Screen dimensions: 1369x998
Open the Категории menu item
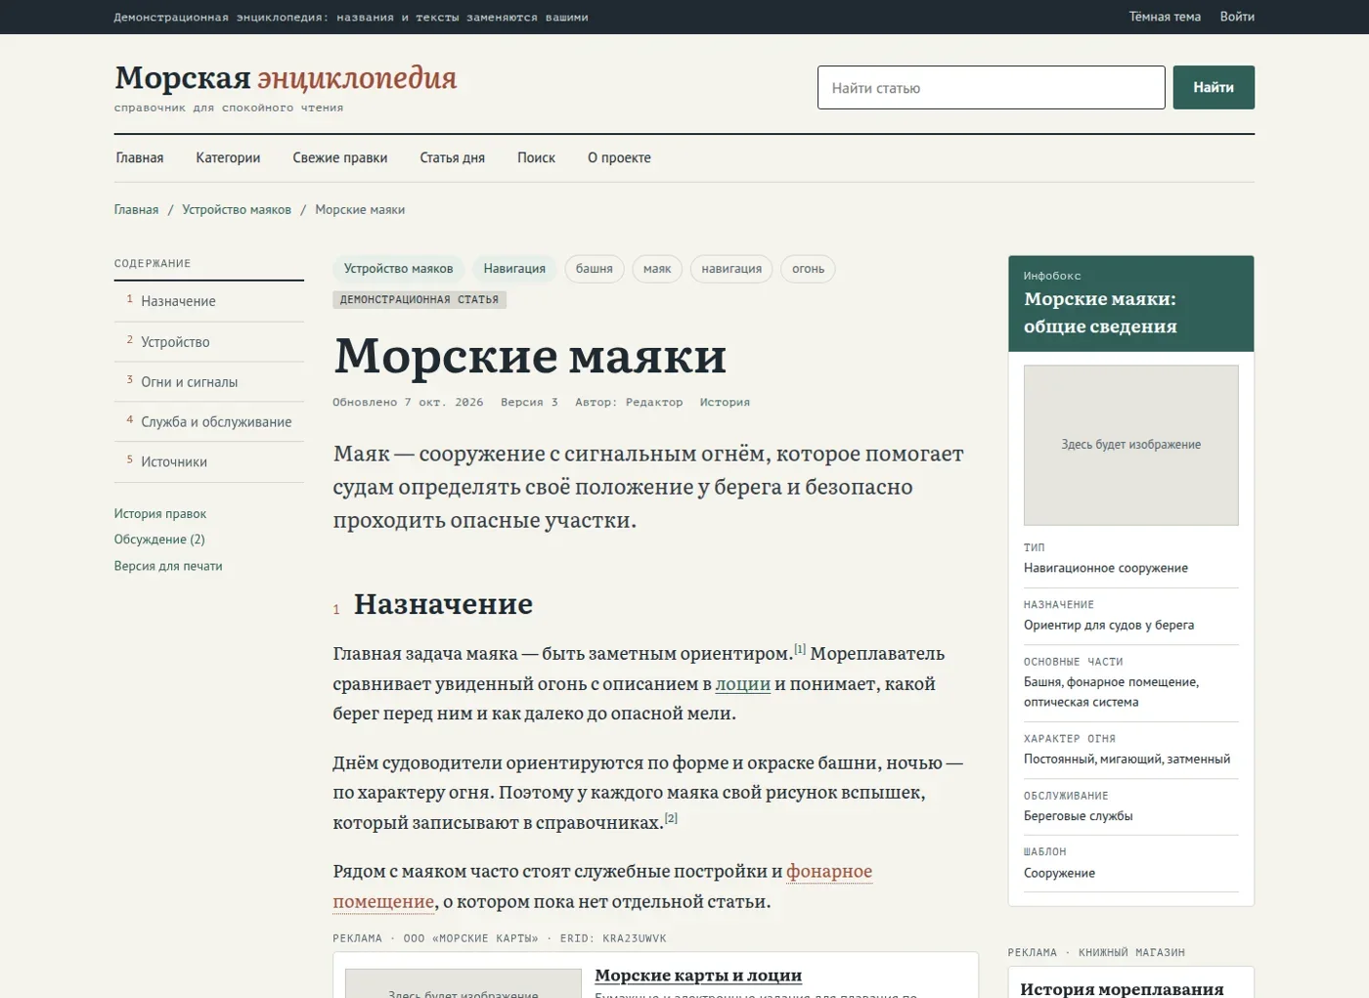tap(228, 157)
